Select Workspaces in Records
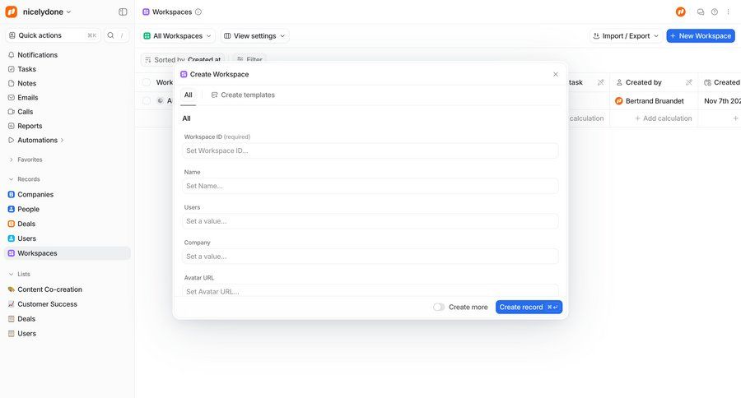741x398 pixels. pyautogui.click(x=68, y=253)
